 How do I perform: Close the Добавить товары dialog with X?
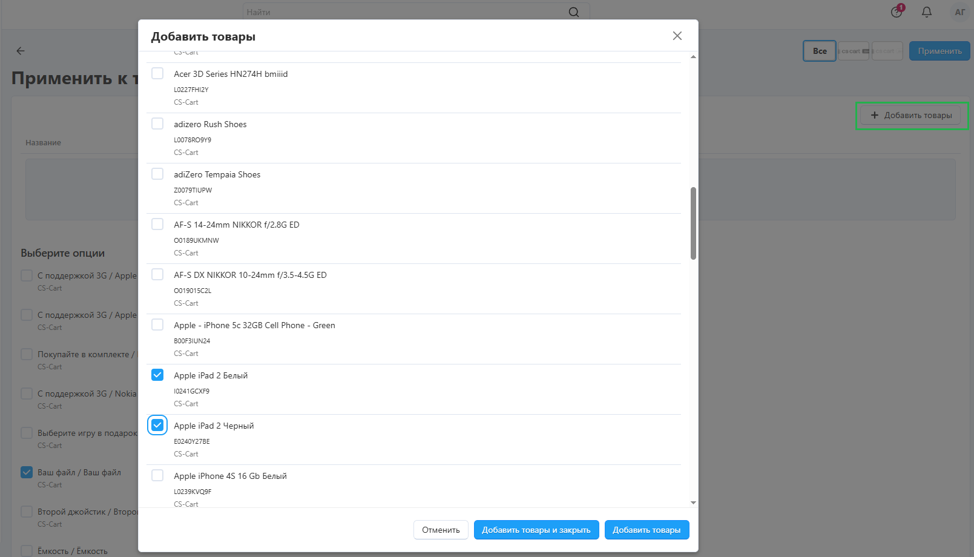coord(677,36)
